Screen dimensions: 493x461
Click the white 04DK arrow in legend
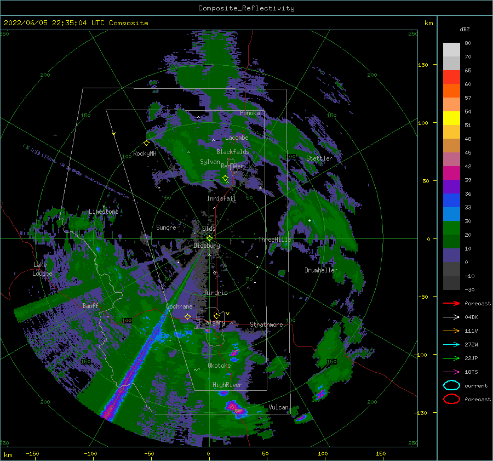(x=451, y=317)
